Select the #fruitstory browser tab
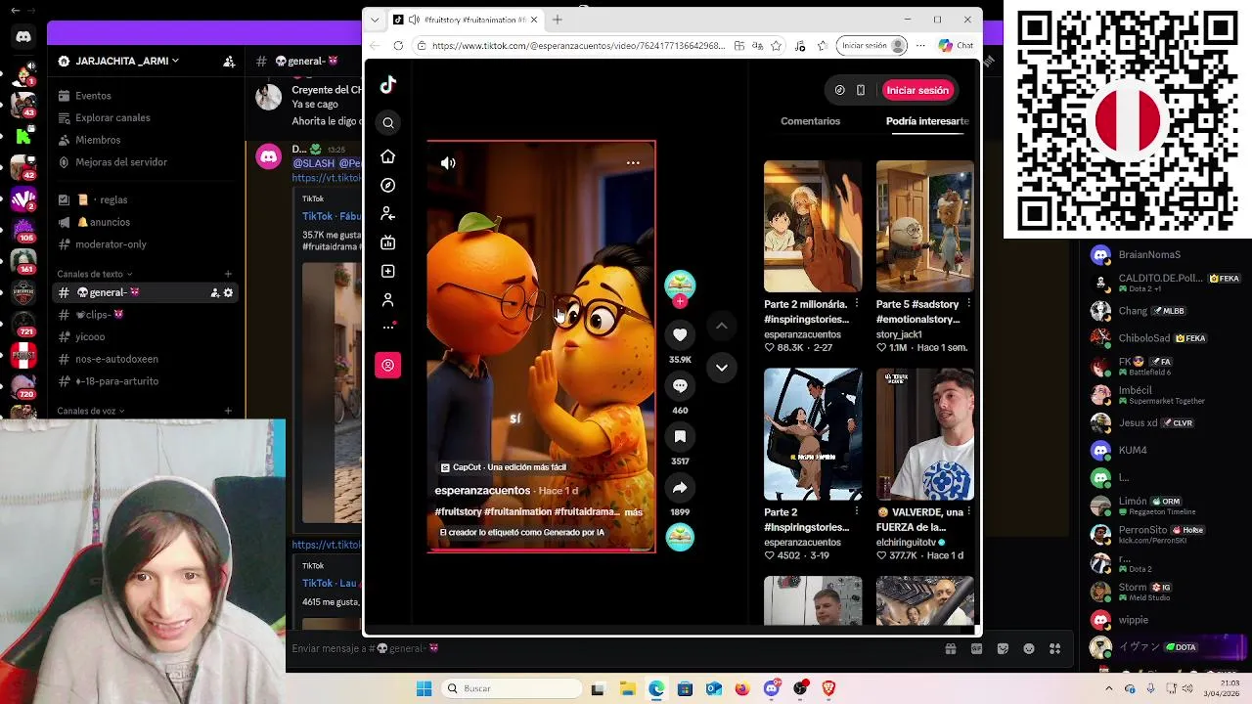Screen dimensions: 1252x704 click(467, 20)
